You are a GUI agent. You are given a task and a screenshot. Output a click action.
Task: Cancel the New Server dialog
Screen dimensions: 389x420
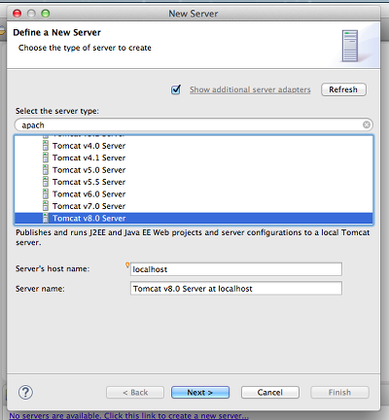tap(270, 393)
